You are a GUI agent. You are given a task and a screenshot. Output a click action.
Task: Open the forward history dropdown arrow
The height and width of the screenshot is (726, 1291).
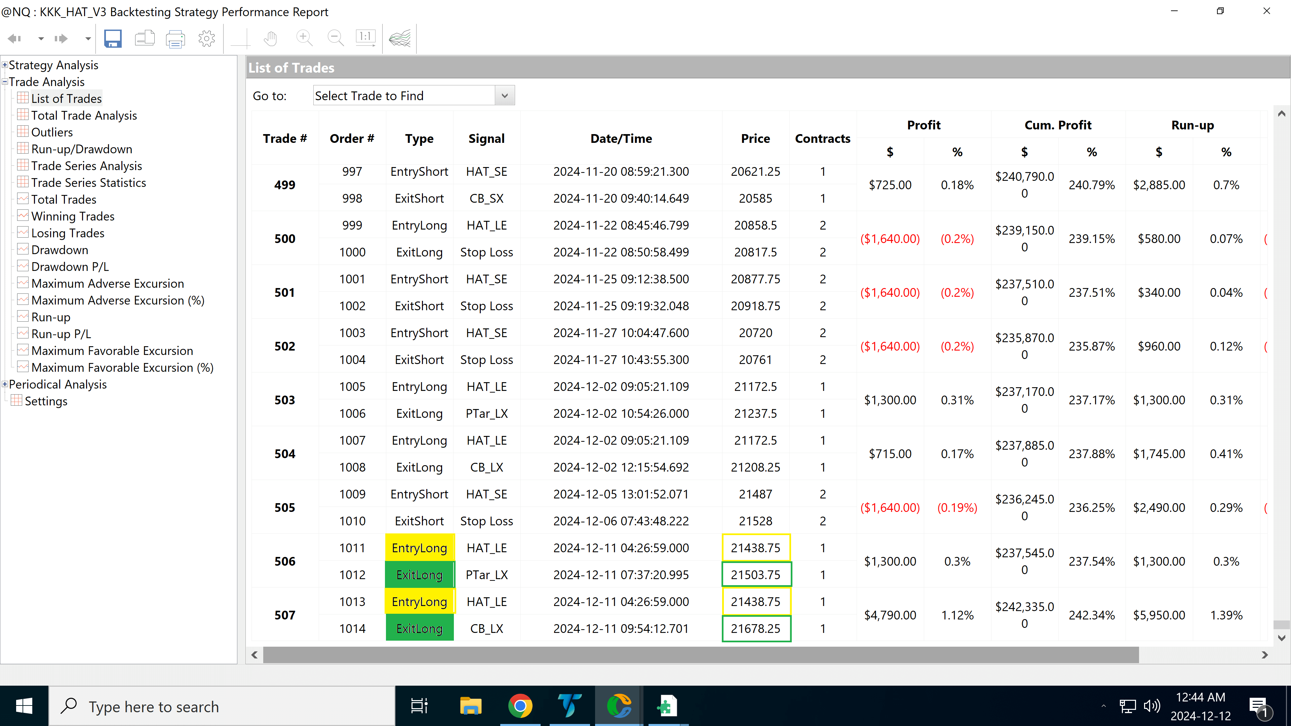pyautogui.click(x=88, y=39)
